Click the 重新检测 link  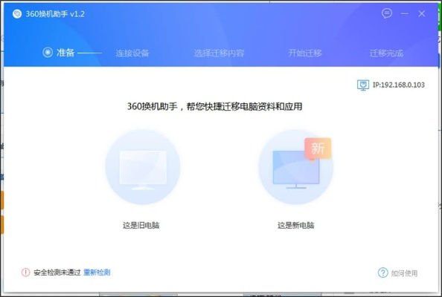point(97,272)
